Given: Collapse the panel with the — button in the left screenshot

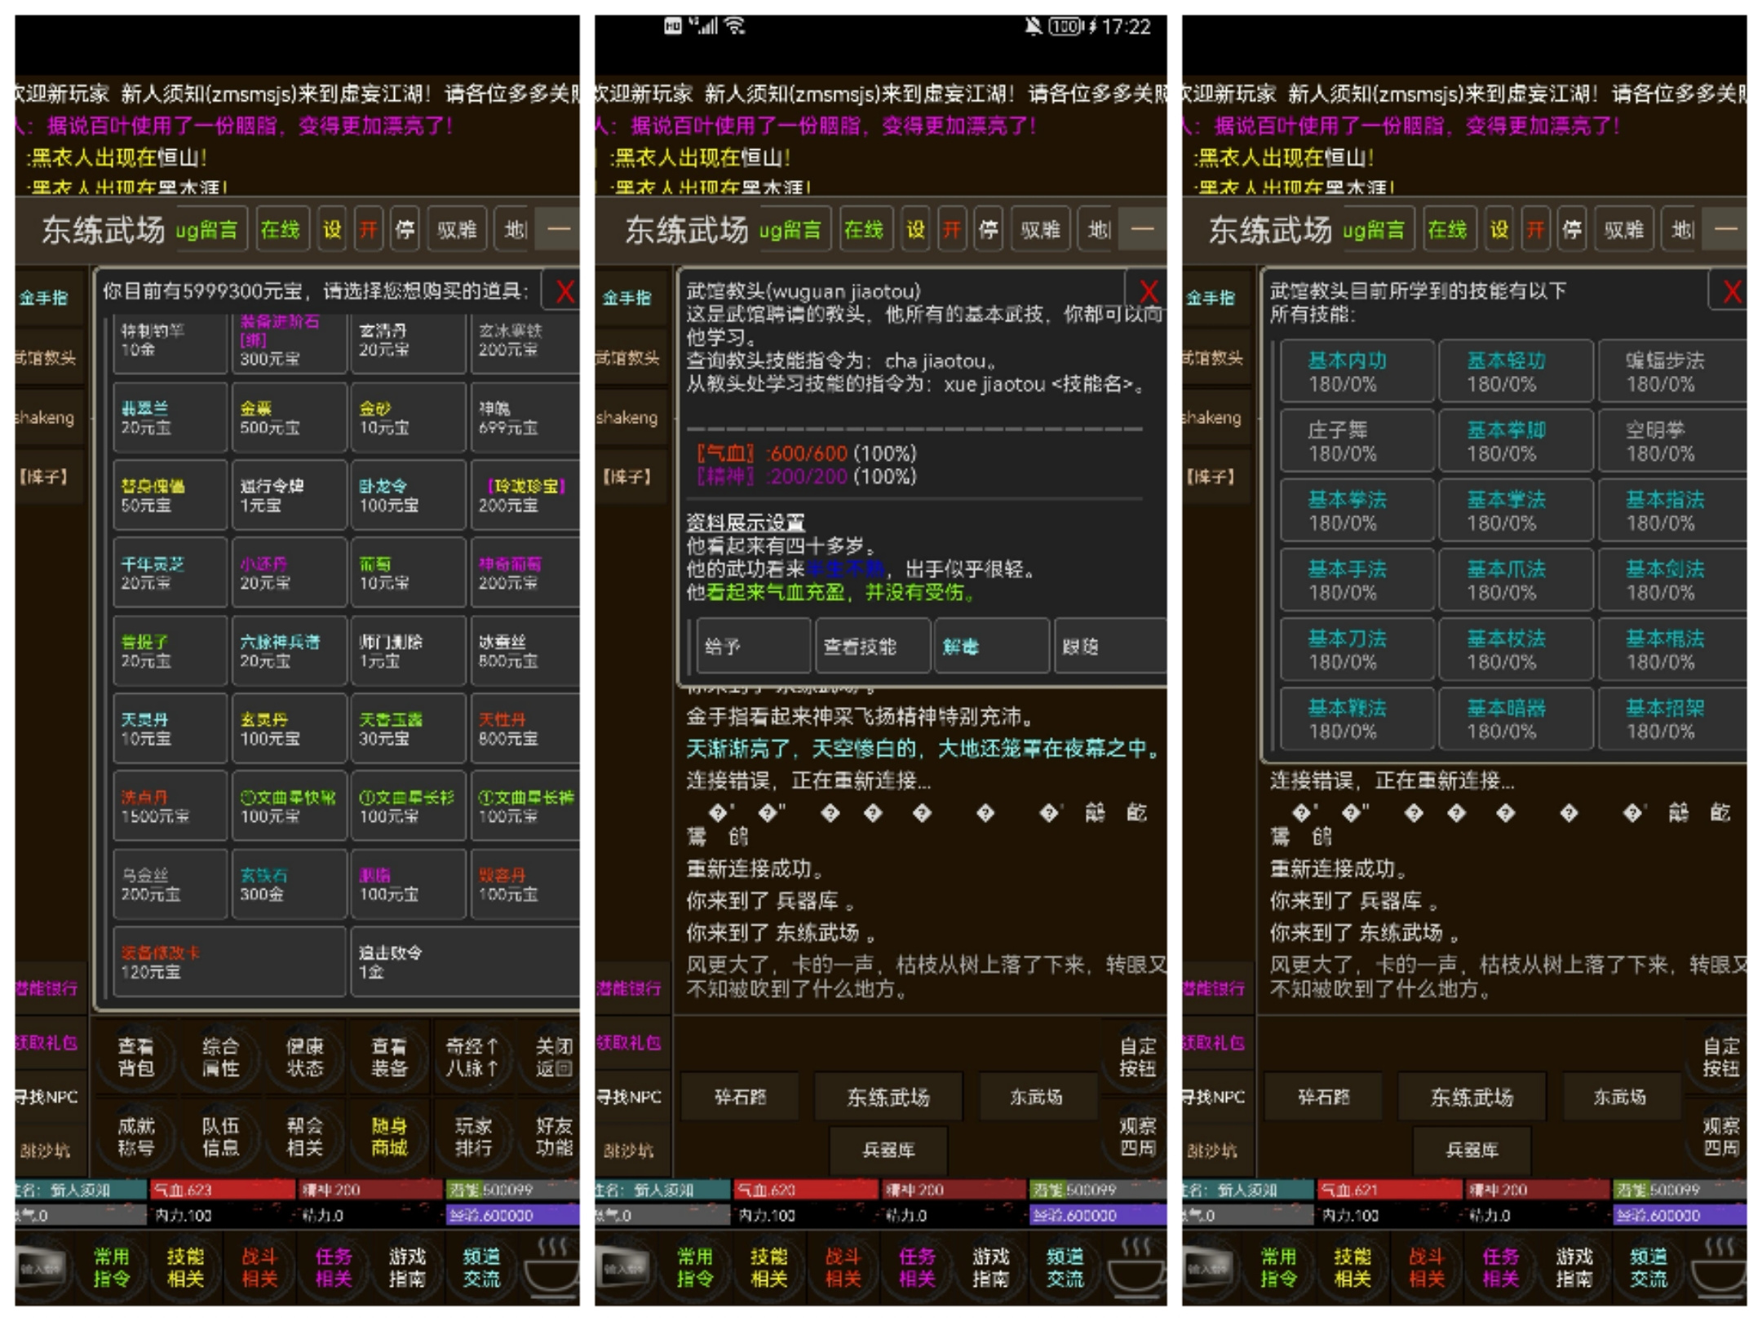Looking at the screenshot, I should [560, 230].
